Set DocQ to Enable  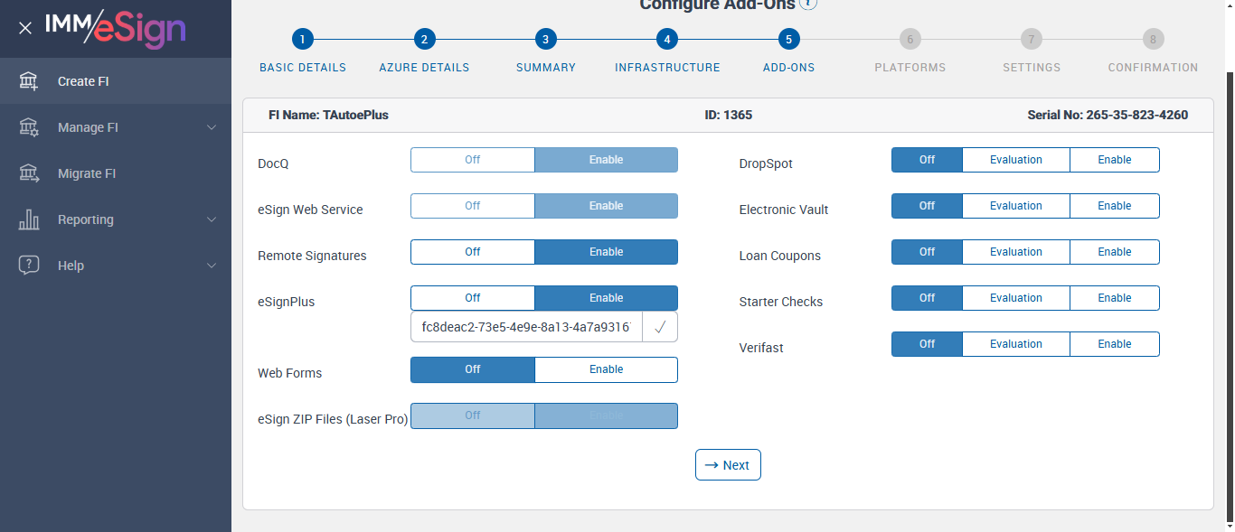pos(606,160)
